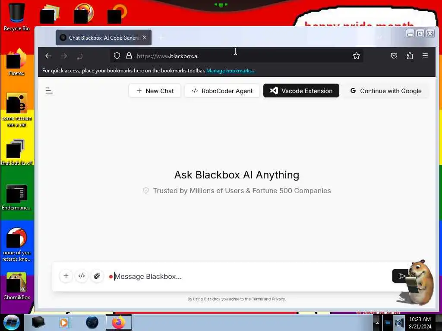Screen dimensions: 442x331
Task: Select the Recycle Bin desktop icon
Action: (17, 17)
